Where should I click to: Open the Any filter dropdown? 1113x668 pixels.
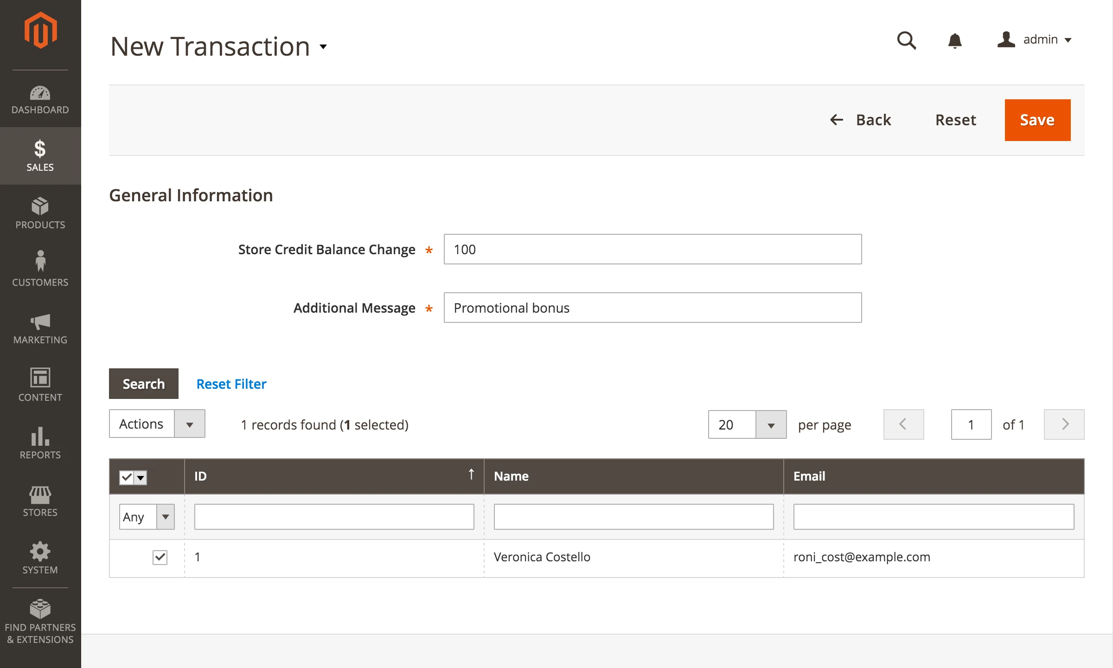coord(147,516)
